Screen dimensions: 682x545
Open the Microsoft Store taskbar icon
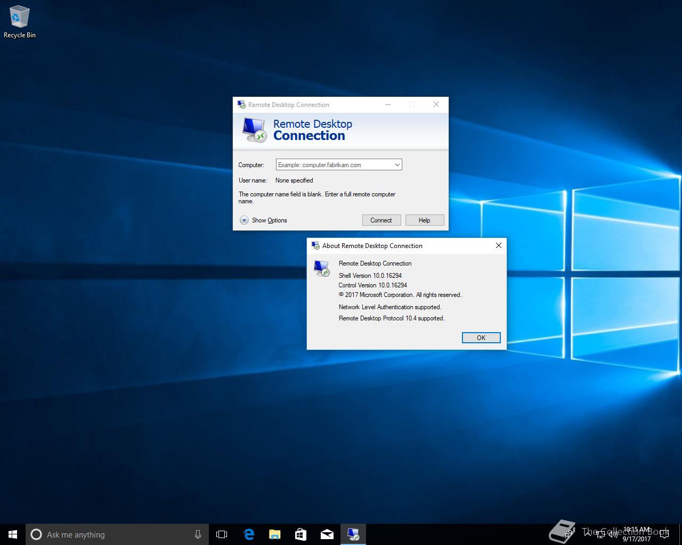click(x=301, y=534)
